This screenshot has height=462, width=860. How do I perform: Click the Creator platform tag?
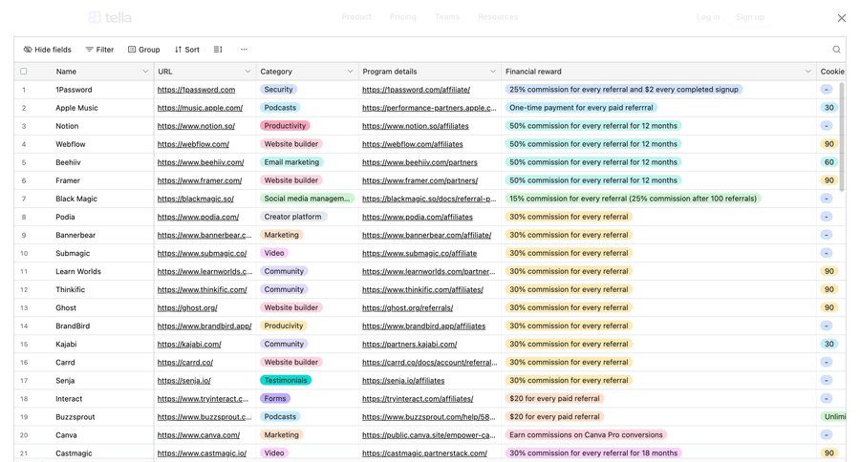[x=293, y=217]
